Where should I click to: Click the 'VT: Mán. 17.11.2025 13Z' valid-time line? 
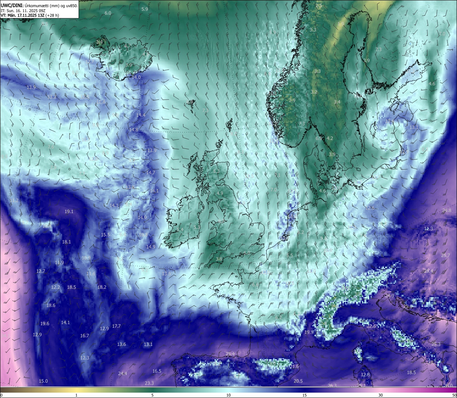22,15
